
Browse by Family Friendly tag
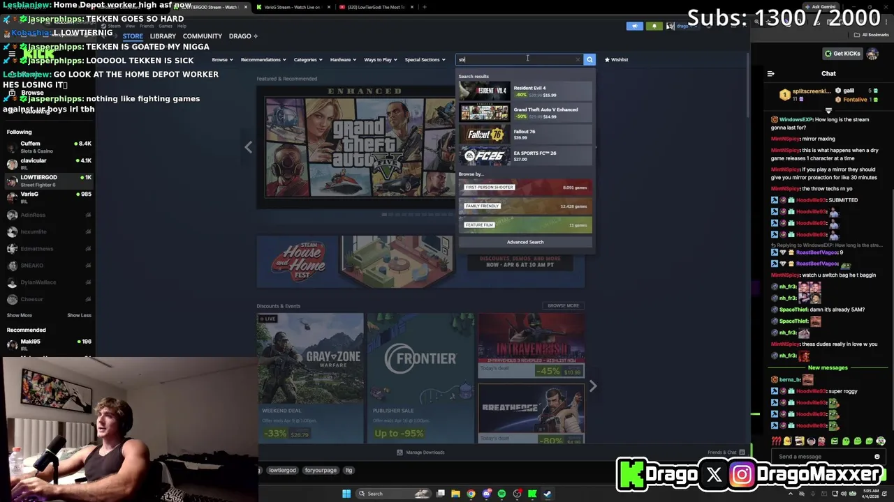click(525, 206)
